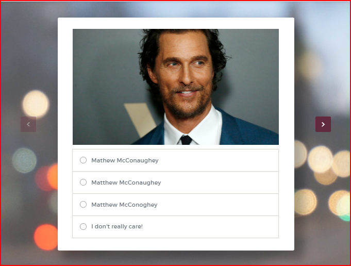Image resolution: width=351 pixels, height=266 pixels.
Task: Click empty right side of third answer row
Action: 232,205
